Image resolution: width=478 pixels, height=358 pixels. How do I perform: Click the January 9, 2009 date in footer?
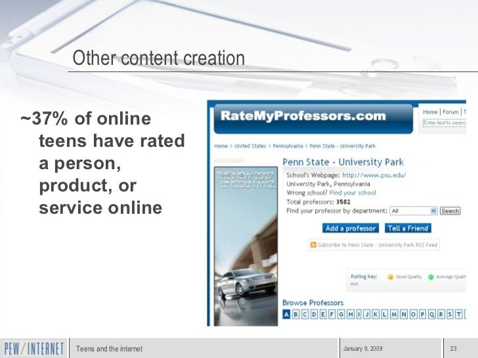[x=362, y=349]
